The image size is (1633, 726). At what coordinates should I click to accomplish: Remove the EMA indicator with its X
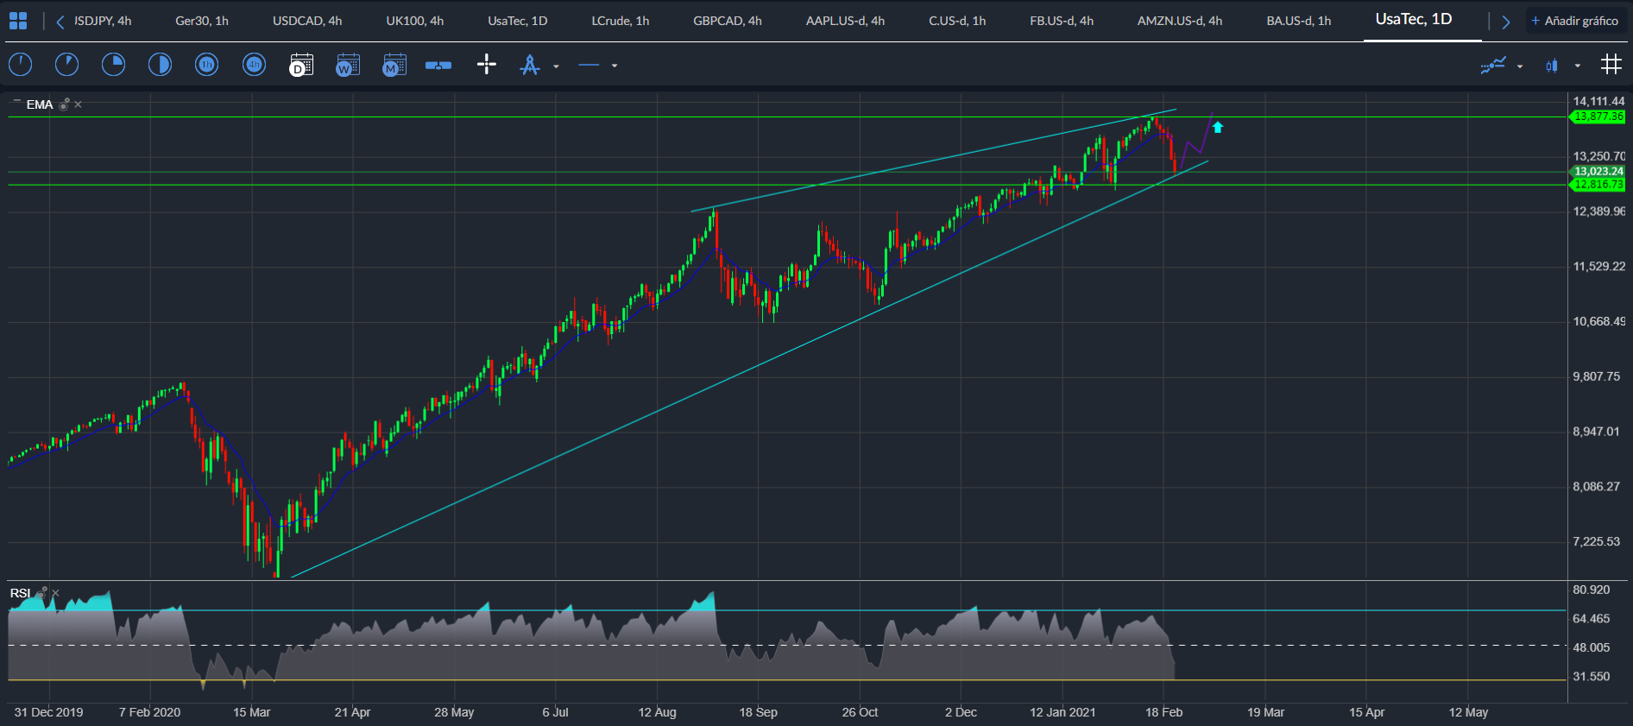(78, 104)
